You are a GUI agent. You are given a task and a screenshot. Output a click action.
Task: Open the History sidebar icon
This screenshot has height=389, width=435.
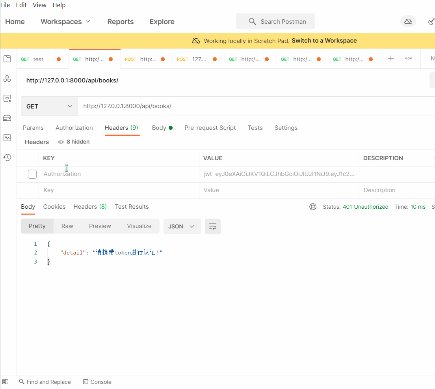coord(7,157)
